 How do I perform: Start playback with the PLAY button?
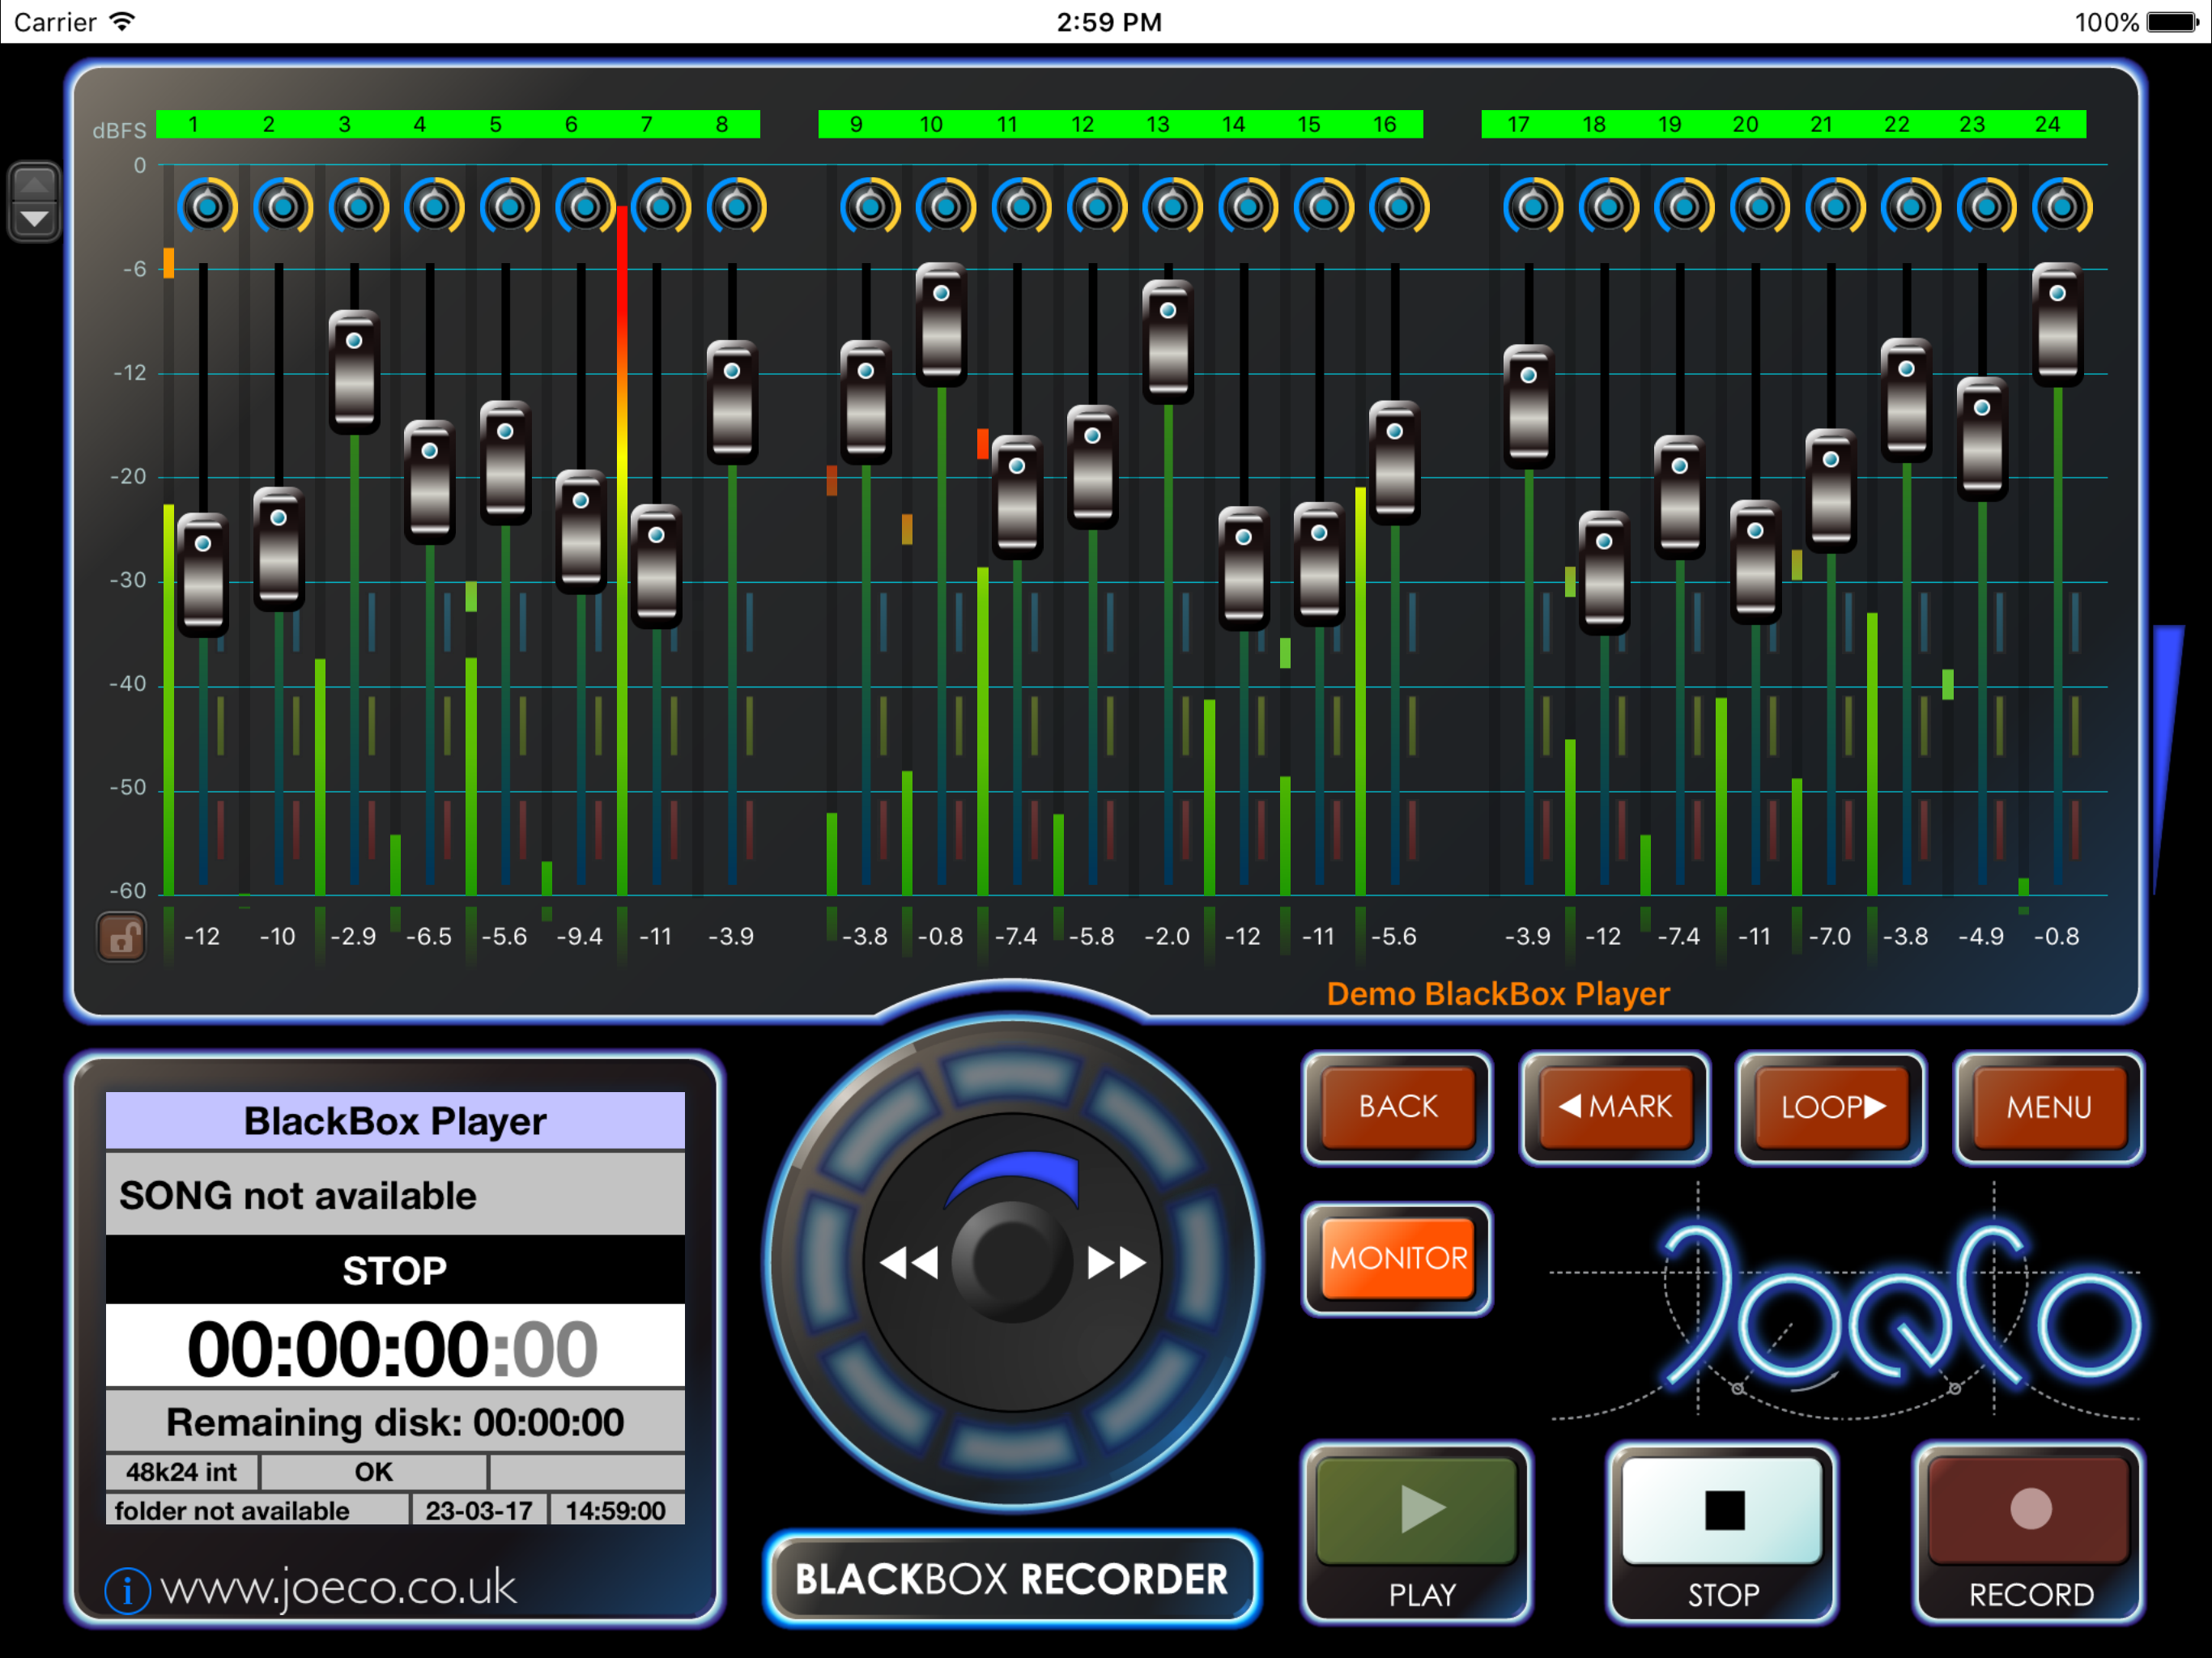pyautogui.click(x=1416, y=1533)
